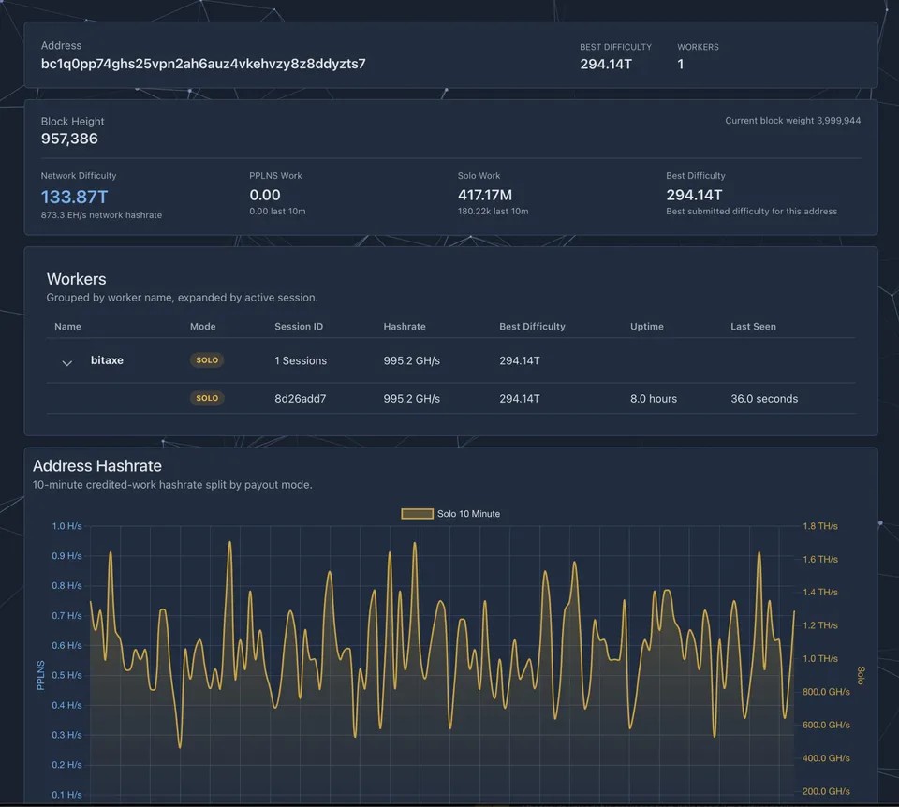Sort workers by Name column header

tap(67, 326)
